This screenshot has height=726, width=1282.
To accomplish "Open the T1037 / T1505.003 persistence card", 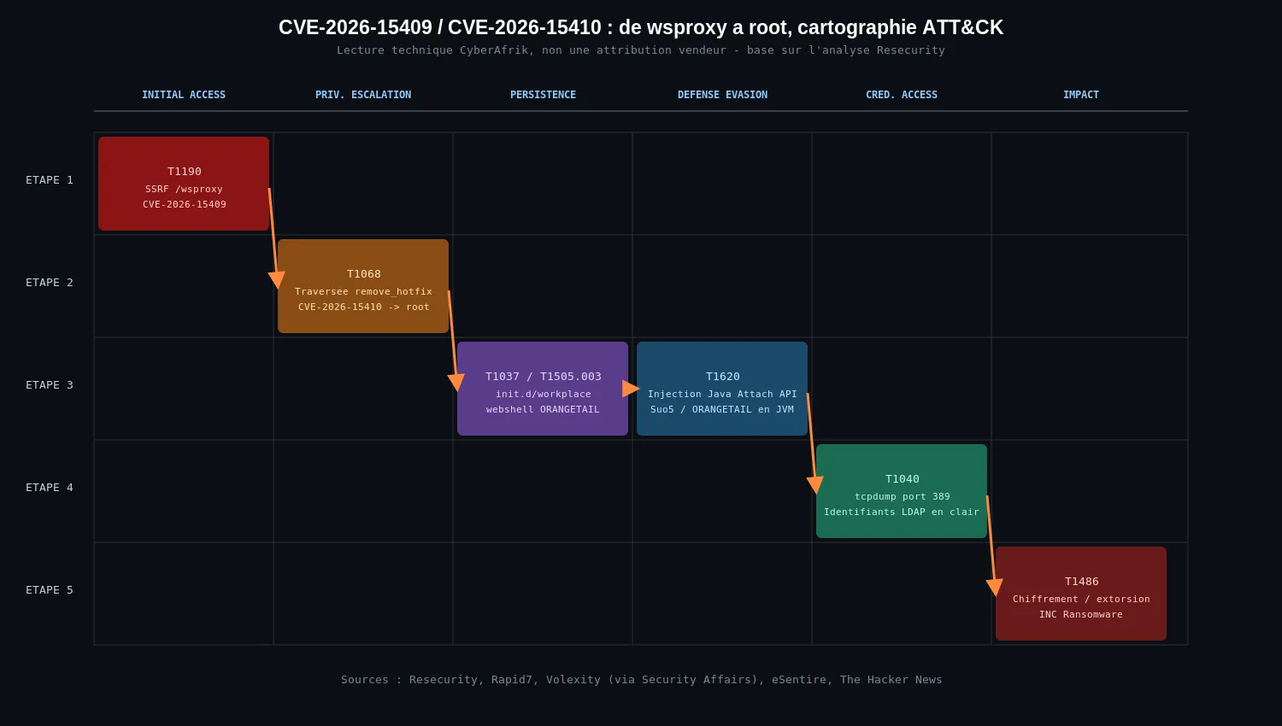I will 543,389.
